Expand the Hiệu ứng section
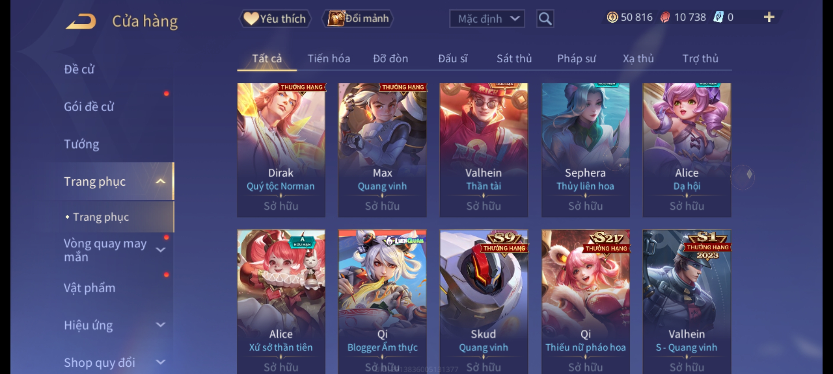 [x=160, y=325]
